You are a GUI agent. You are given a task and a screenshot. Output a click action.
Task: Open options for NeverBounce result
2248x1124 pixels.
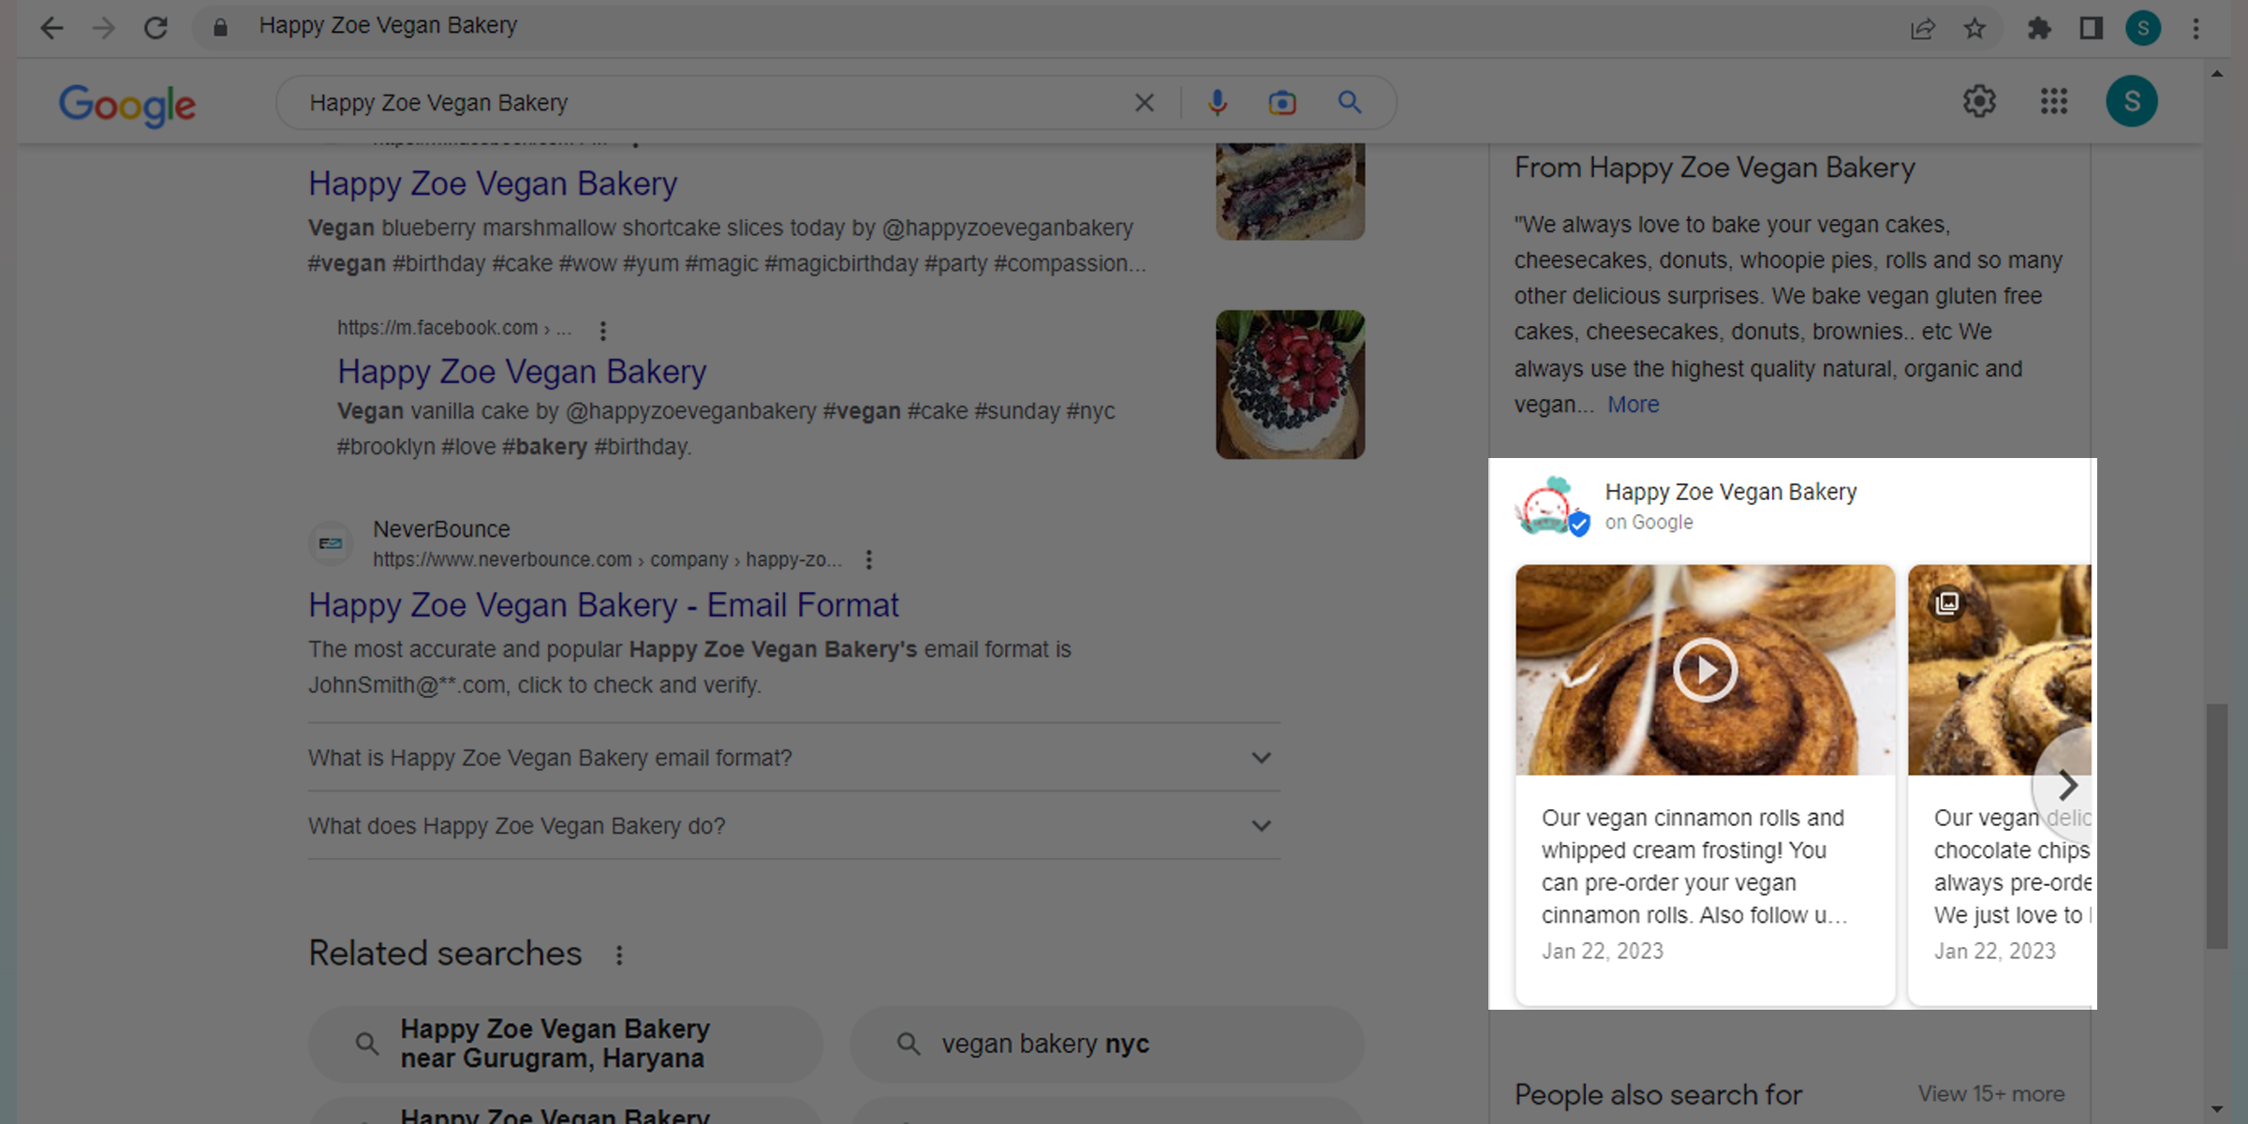pyautogui.click(x=869, y=559)
